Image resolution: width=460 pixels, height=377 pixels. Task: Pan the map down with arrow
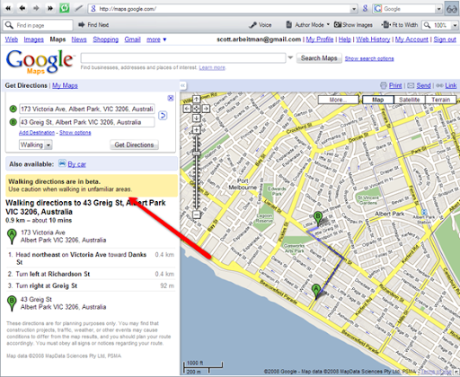click(x=196, y=118)
